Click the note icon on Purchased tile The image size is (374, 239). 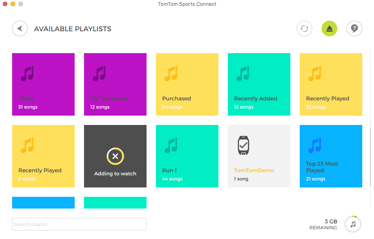[x=171, y=73]
